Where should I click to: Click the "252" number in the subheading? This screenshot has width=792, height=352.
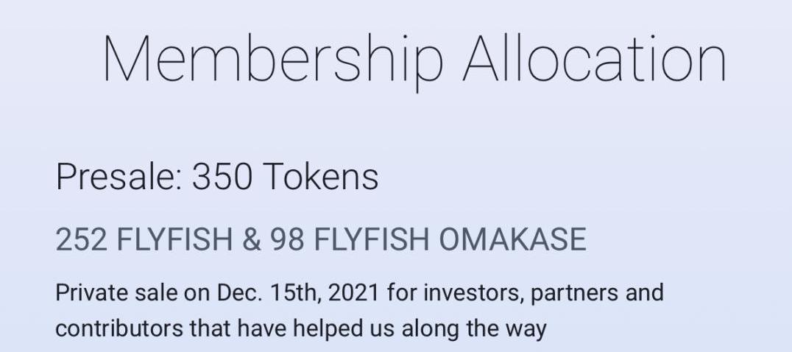pos(81,239)
